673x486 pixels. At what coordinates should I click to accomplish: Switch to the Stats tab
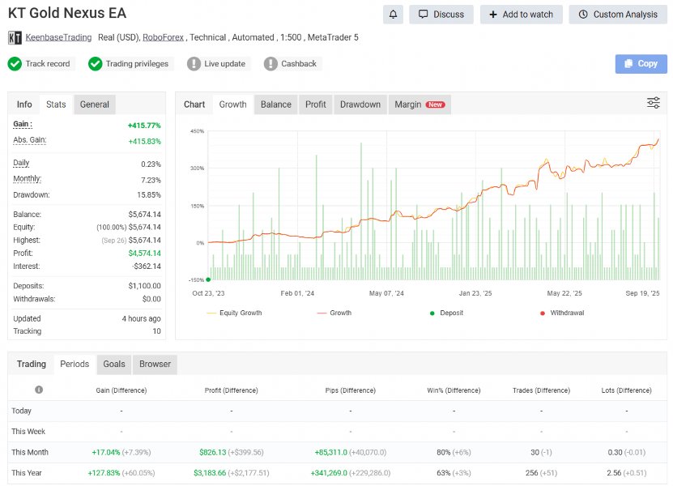coord(56,104)
